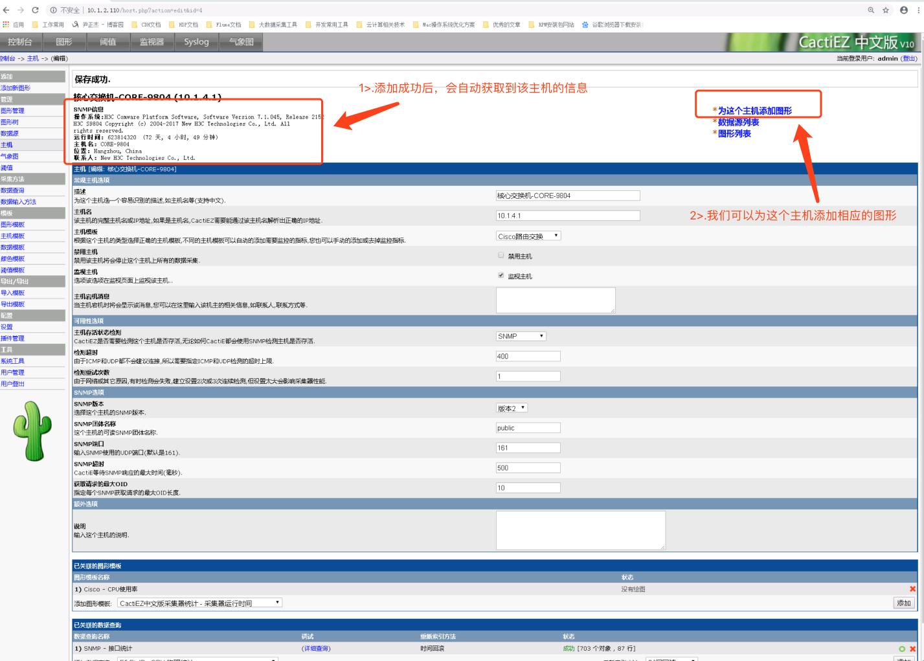The width and height of the screenshot is (924, 661).
Task: Open the 工作常用 bookmark folder
Action: (x=47, y=25)
